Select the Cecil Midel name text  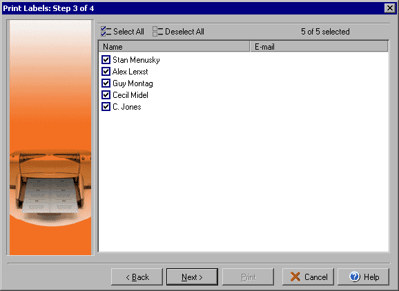(130, 95)
